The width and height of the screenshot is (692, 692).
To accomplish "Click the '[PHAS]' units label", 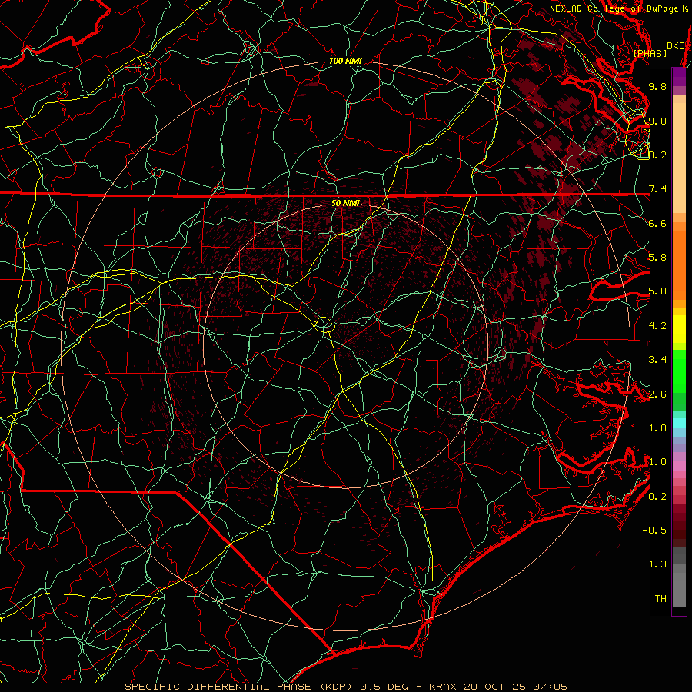I will click(x=650, y=53).
